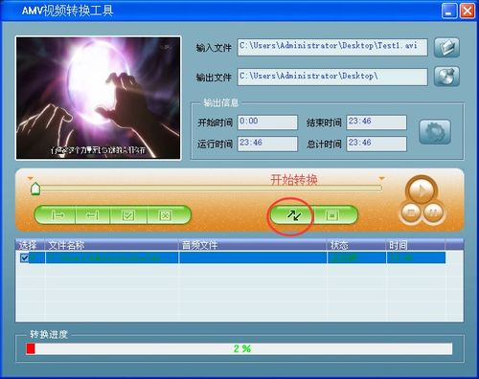This screenshot has height=379, width=479.
Task: Click the 音频文件 column header
Action: click(253, 245)
